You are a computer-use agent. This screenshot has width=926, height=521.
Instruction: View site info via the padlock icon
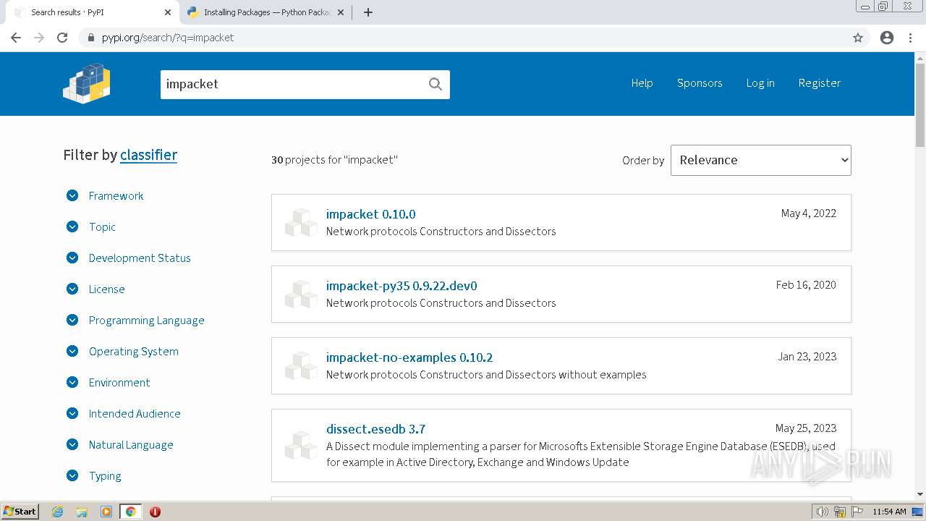(x=91, y=38)
